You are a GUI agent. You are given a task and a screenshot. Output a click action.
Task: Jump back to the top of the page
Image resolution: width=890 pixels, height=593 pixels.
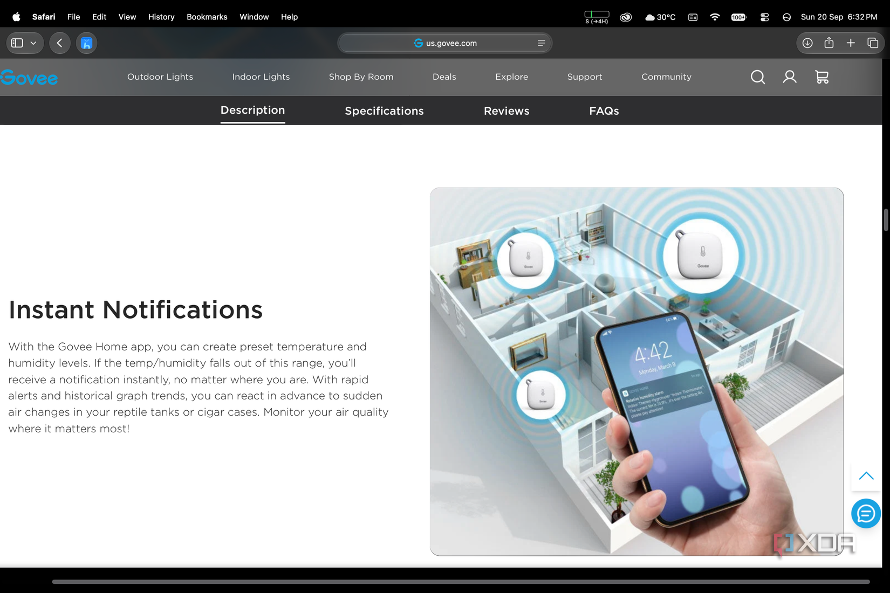pos(866,476)
